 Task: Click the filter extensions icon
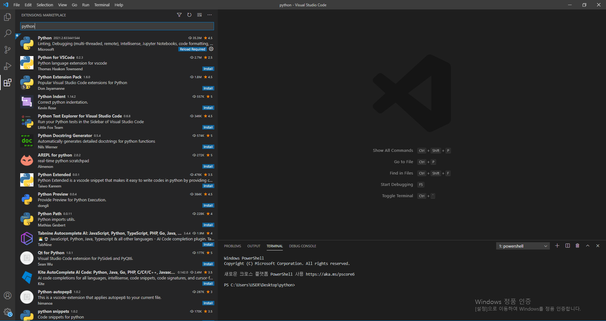179,15
